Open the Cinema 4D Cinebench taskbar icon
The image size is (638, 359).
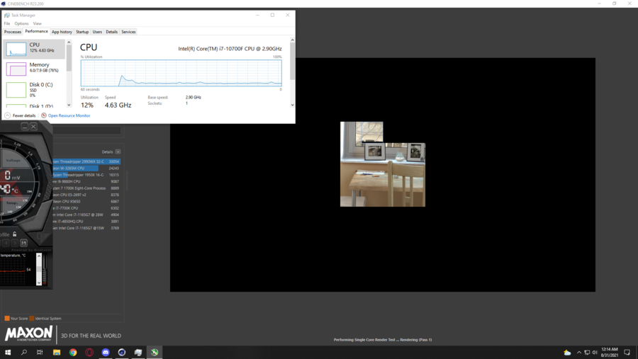tap(122, 352)
